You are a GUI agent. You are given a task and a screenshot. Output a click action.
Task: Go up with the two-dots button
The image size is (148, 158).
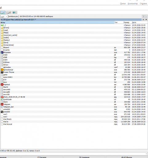[x=146, y=16]
